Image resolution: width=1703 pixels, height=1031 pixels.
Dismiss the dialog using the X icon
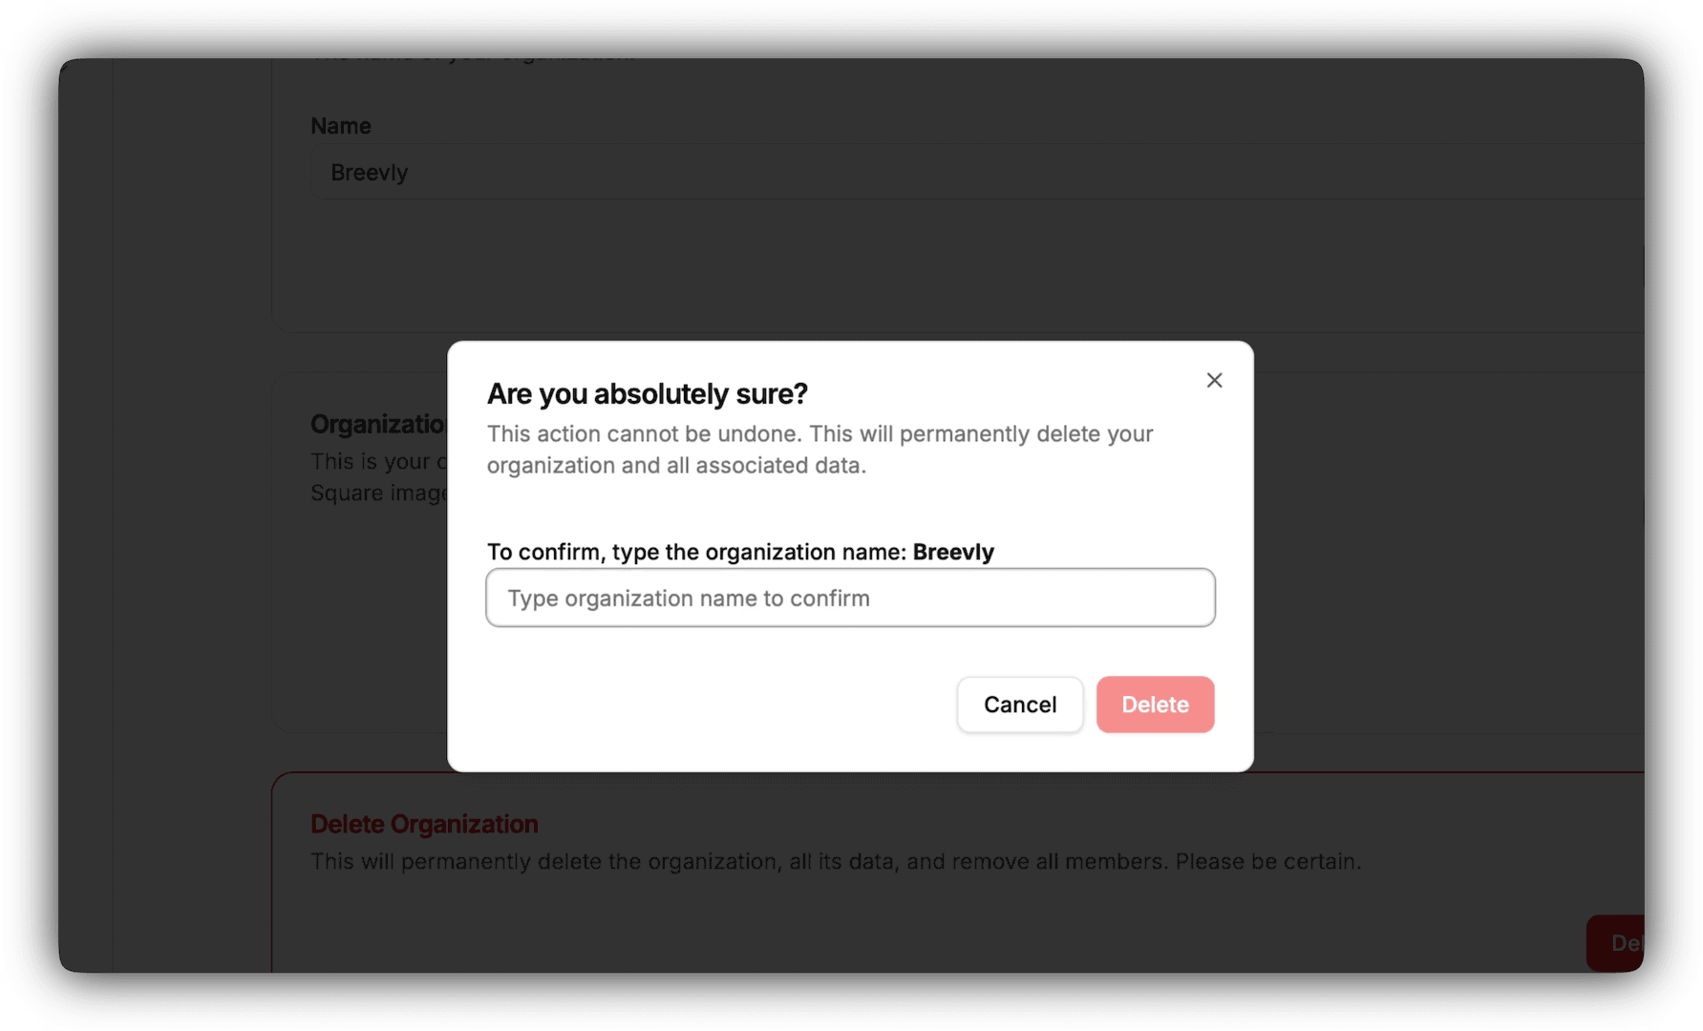[x=1214, y=379]
